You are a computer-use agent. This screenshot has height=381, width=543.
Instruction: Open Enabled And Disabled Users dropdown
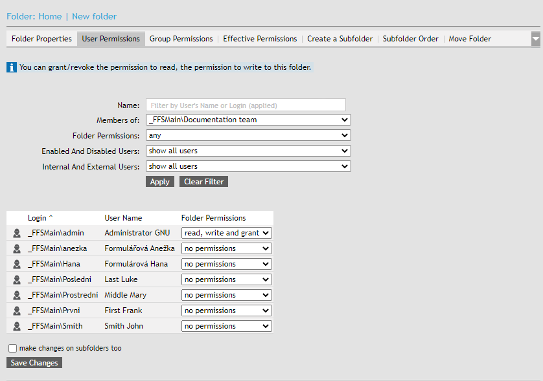point(248,151)
